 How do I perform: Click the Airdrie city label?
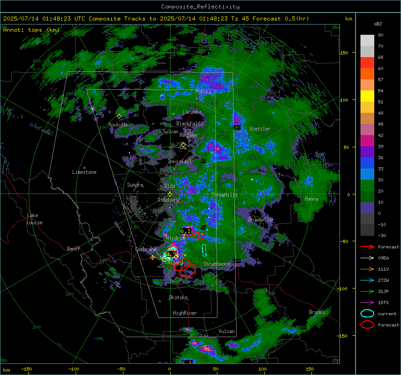pos(176,238)
